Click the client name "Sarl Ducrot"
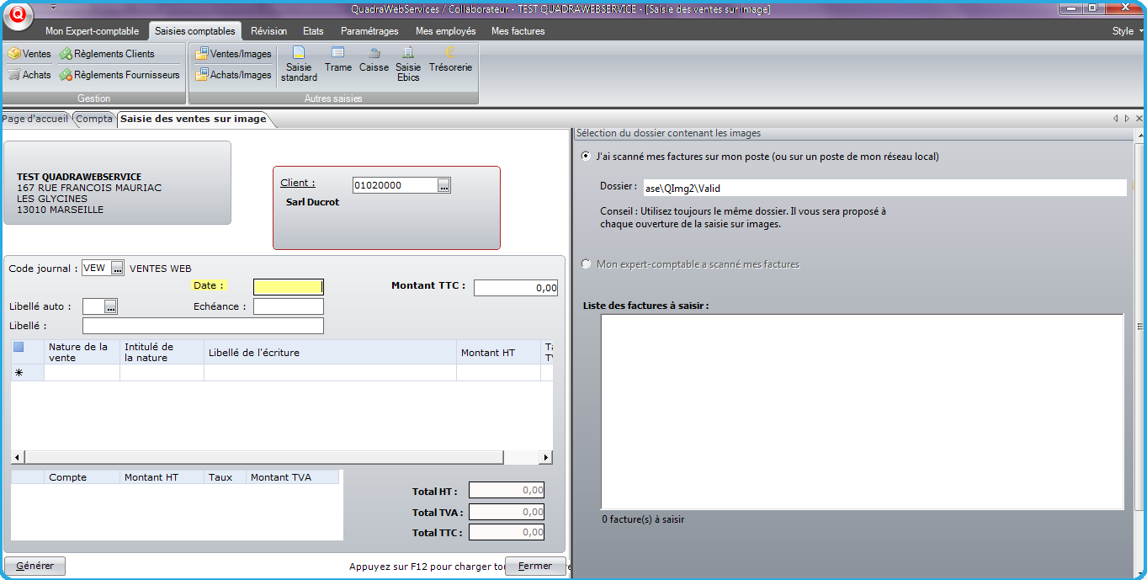The width and height of the screenshot is (1147, 580). click(312, 202)
